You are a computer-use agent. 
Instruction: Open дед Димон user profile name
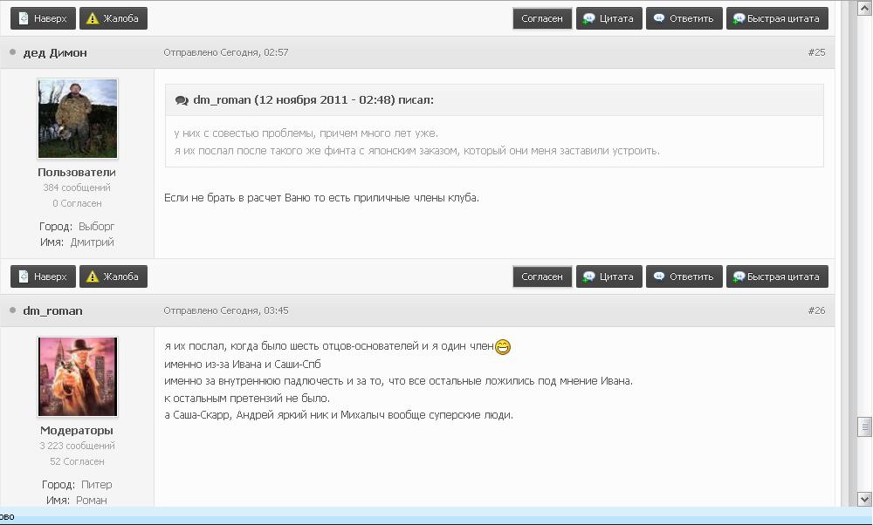click(x=55, y=52)
